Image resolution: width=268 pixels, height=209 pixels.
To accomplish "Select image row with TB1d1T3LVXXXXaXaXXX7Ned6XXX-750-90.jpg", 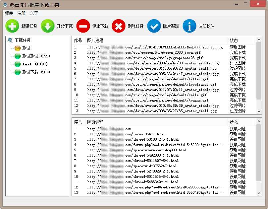I will click(x=164, y=47).
